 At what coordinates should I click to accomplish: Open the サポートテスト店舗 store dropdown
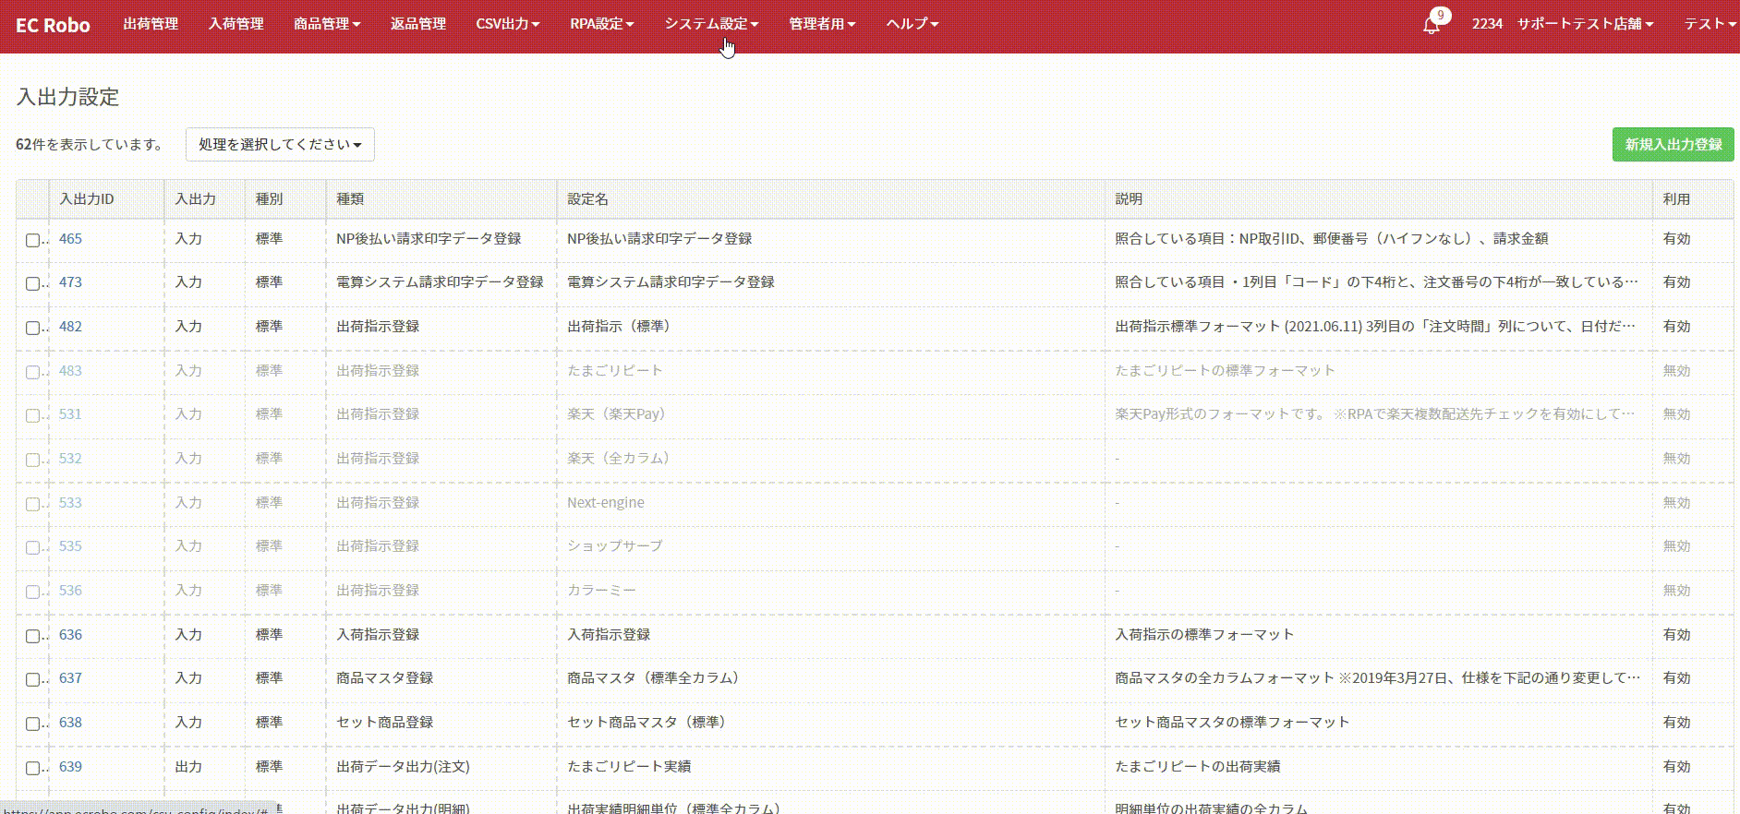[1585, 24]
